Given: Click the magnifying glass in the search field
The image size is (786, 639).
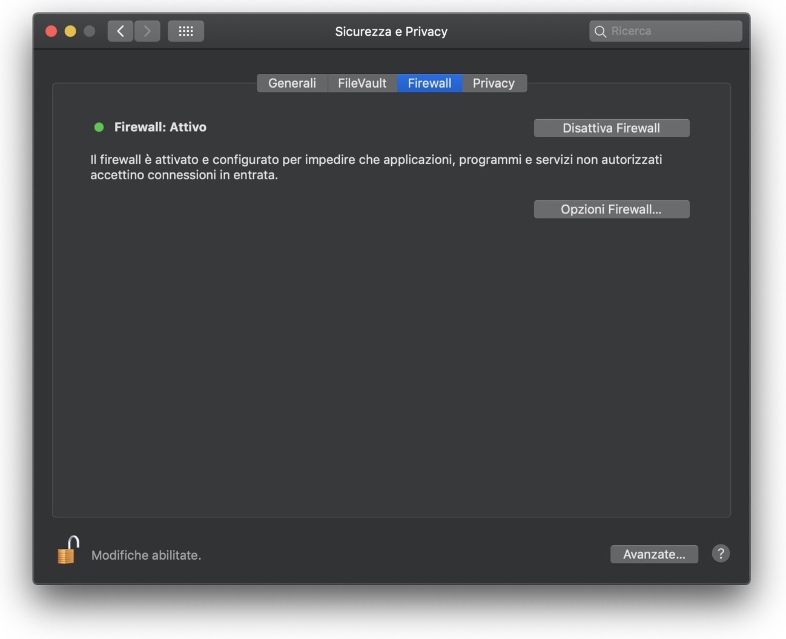Looking at the screenshot, I should [x=600, y=31].
